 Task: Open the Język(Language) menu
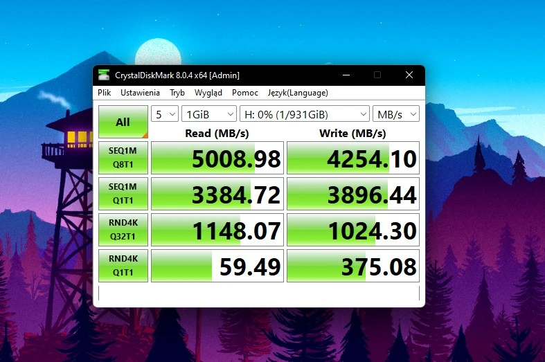[298, 93]
